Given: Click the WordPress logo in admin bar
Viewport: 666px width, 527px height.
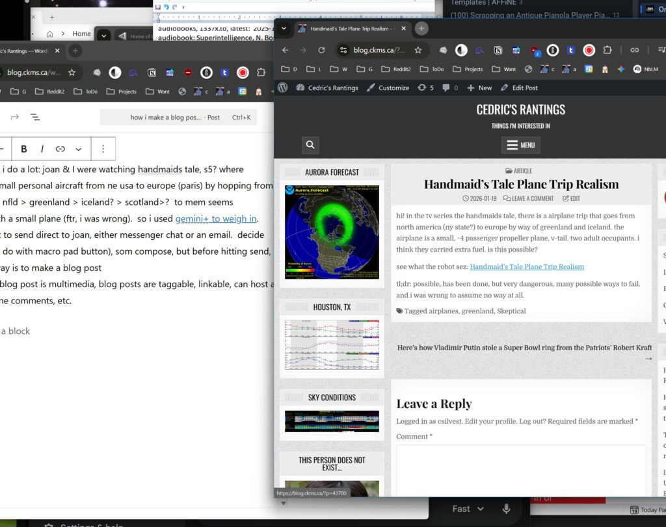Looking at the screenshot, I should coord(283,88).
